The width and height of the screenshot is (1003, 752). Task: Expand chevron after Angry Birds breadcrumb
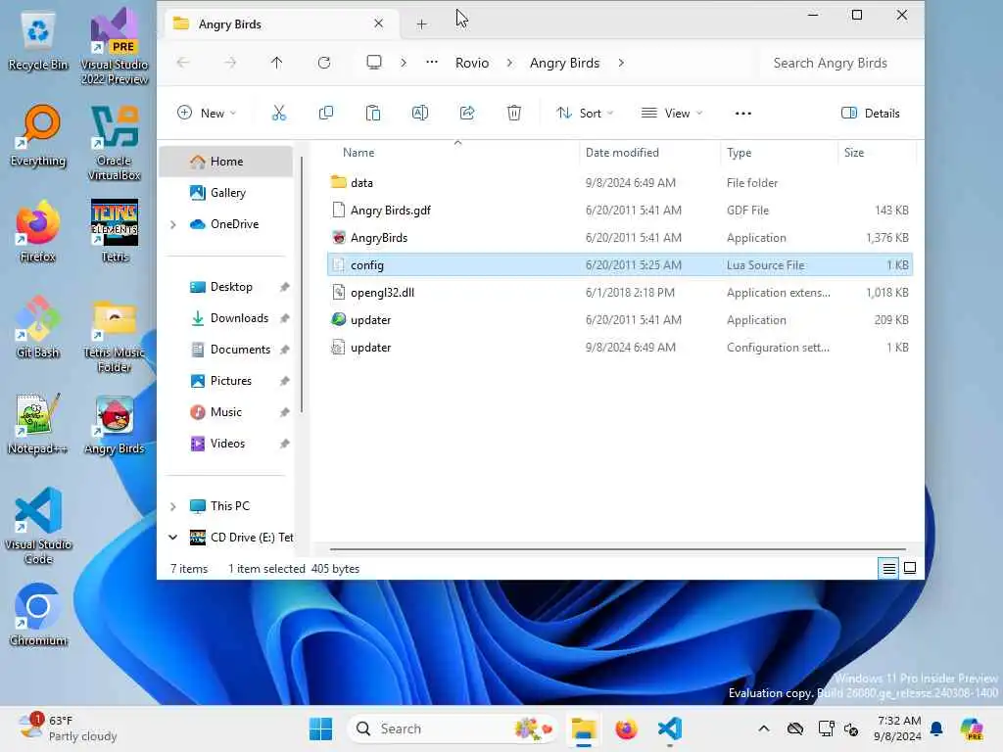(x=621, y=63)
